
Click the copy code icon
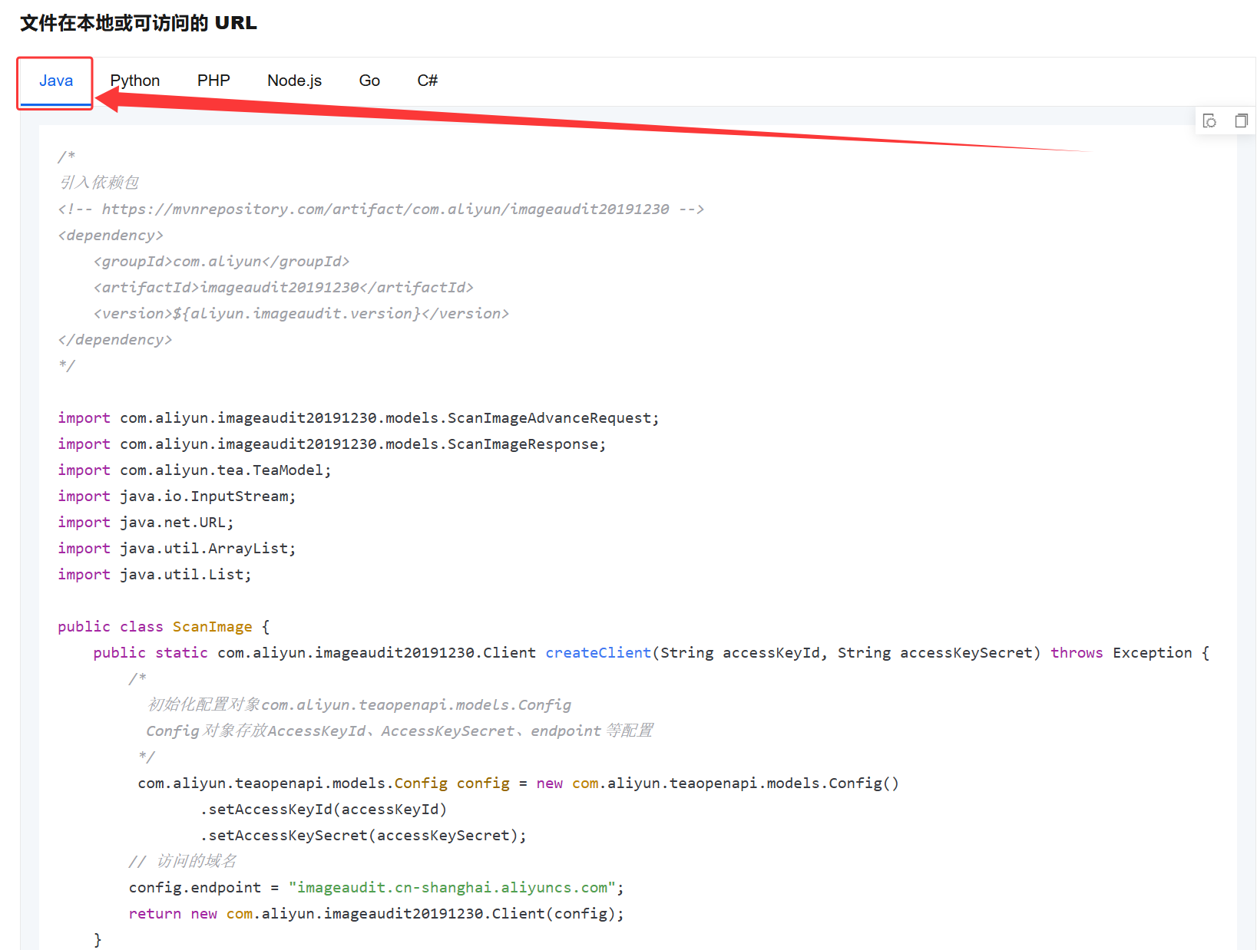pyautogui.click(x=1241, y=120)
